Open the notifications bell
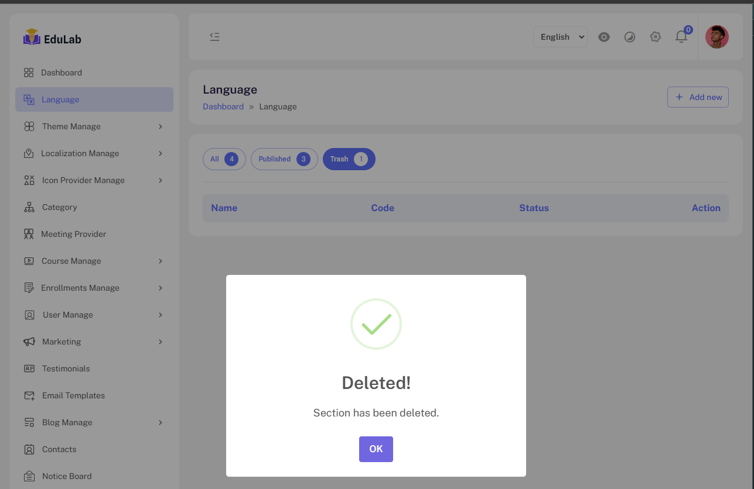The width and height of the screenshot is (754, 489). tap(681, 37)
